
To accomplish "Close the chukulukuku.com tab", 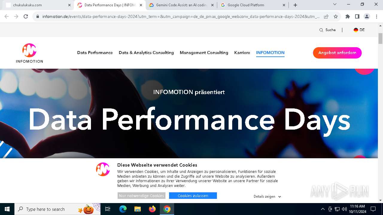I will click(69, 5).
